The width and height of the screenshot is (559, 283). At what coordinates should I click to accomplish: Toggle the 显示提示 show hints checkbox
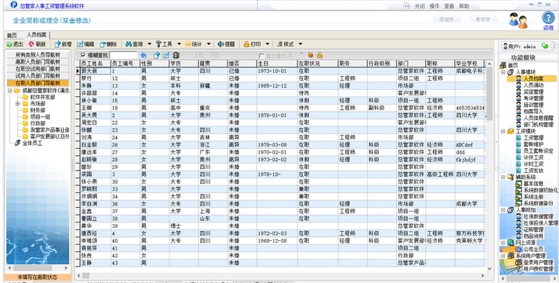tap(262, 56)
